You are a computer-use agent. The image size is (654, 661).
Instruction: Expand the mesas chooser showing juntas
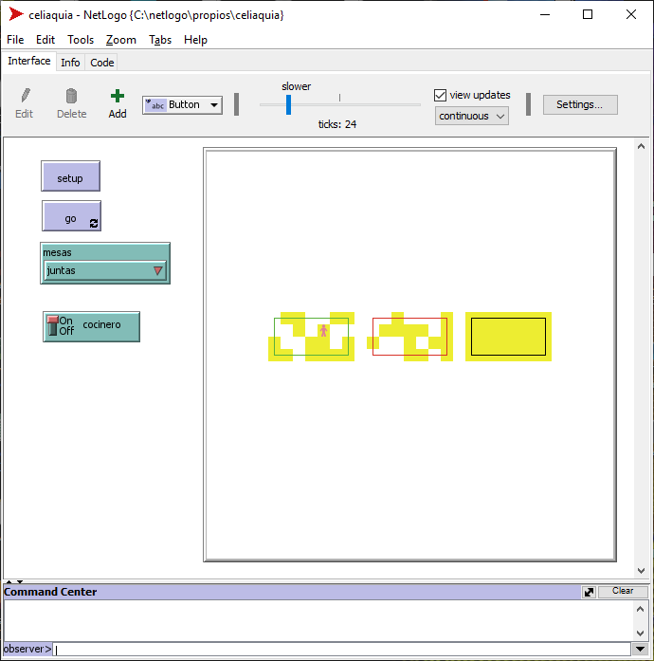point(105,271)
